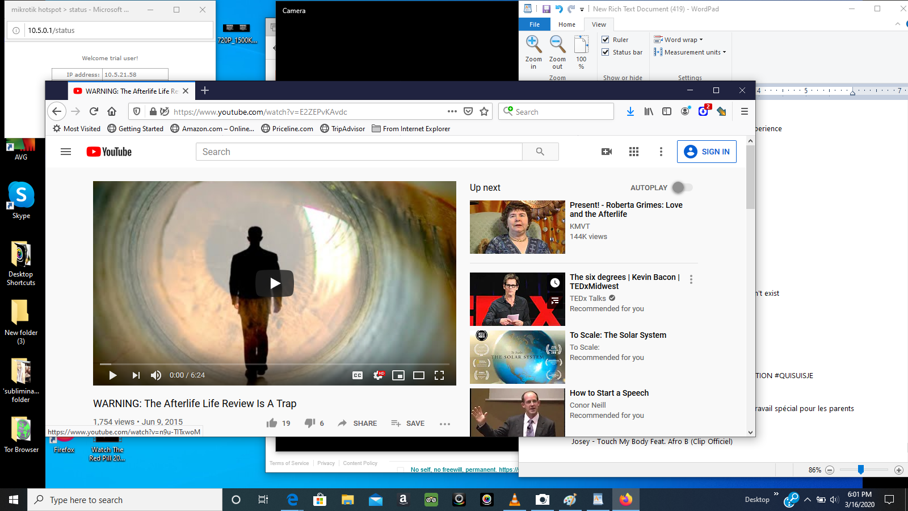Open the YouTube guide menu icon
This screenshot has height=511, width=908.
coord(66,152)
